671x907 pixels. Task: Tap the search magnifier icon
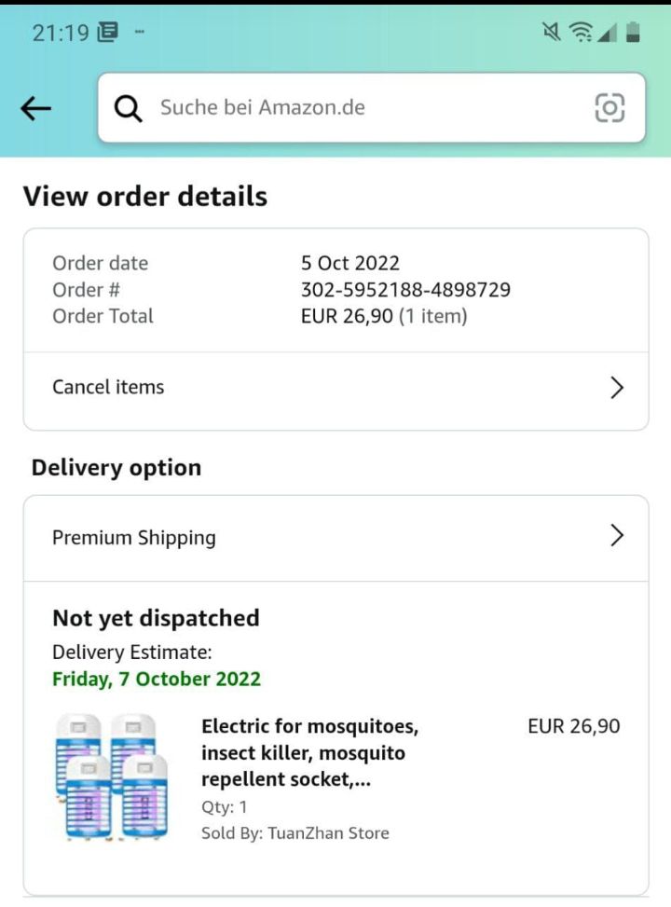[x=129, y=108]
